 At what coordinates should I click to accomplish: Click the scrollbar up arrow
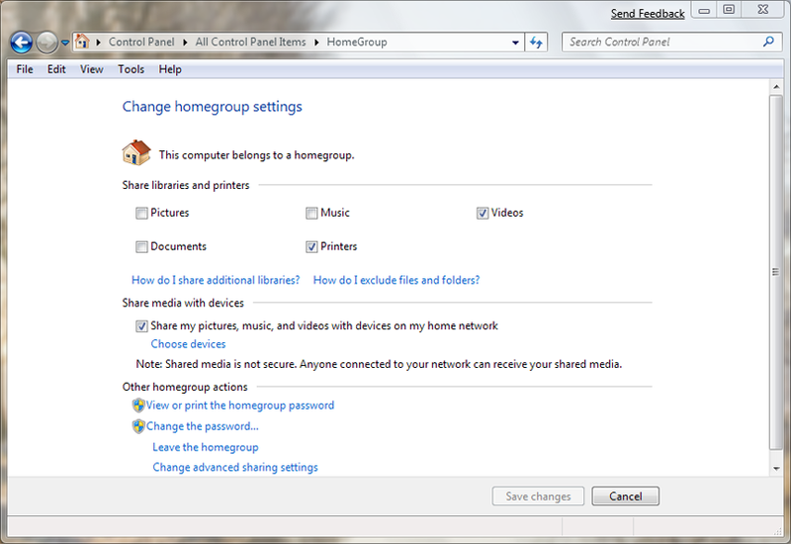(776, 87)
